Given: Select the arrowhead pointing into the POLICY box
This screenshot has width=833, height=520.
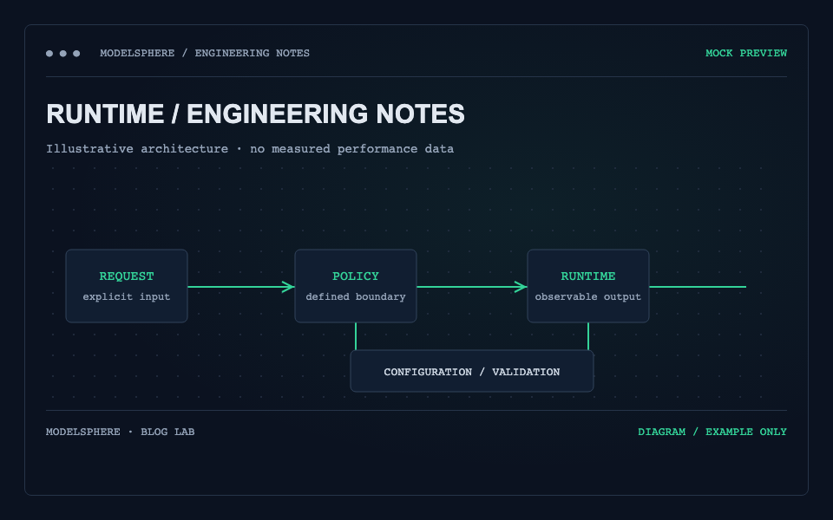Looking at the screenshot, I should click(288, 287).
